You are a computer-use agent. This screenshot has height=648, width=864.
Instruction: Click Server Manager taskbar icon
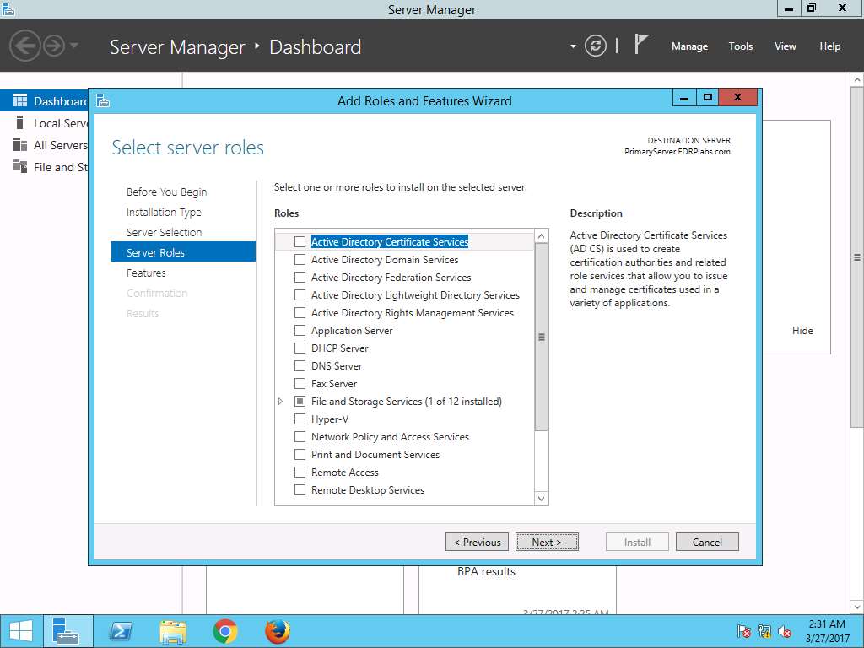tap(66, 631)
